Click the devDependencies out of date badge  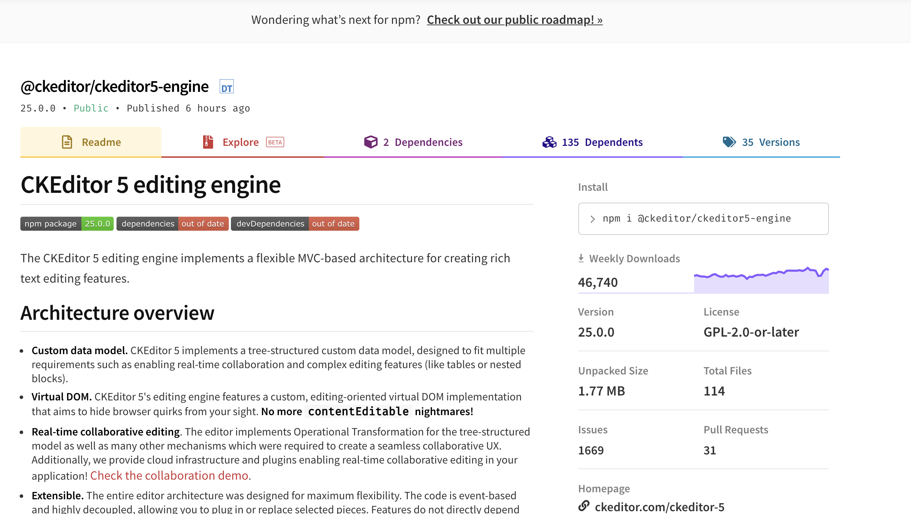295,224
